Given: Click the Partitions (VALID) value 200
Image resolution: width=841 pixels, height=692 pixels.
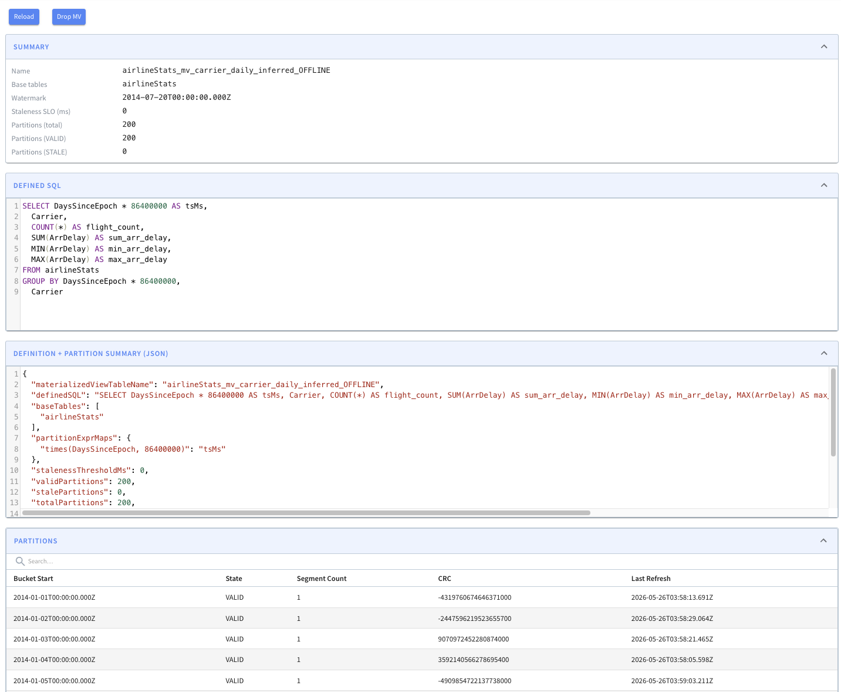Looking at the screenshot, I should [x=129, y=138].
